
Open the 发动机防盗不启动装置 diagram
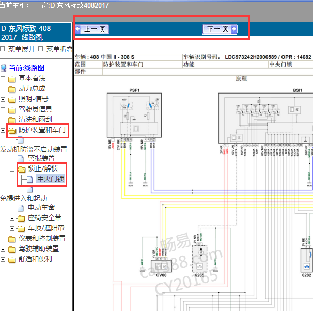pyautogui.click(x=34, y=149)
